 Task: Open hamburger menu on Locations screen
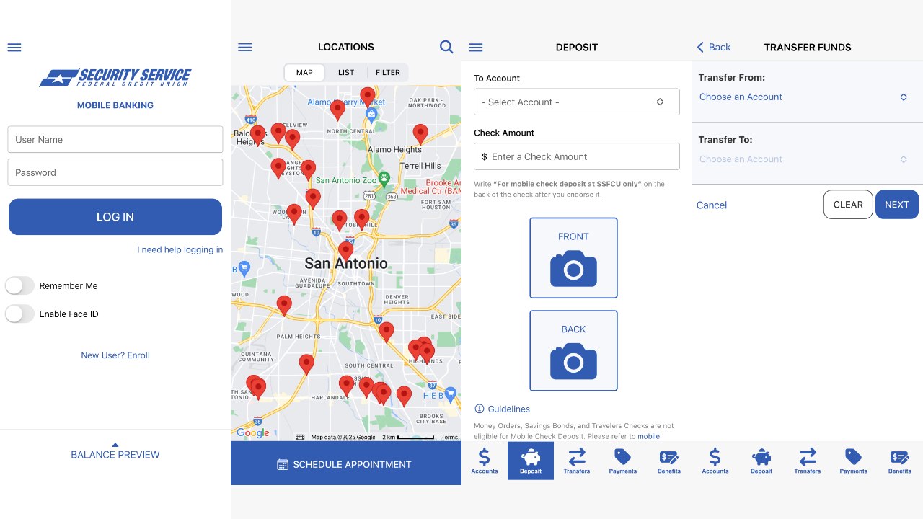(245, 48)
